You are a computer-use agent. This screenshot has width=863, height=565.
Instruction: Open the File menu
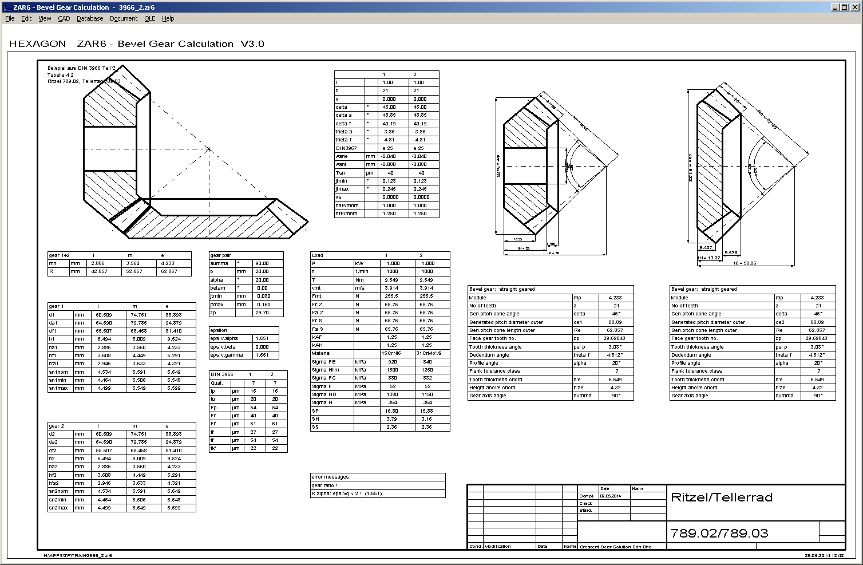click(x=10, y=18)
